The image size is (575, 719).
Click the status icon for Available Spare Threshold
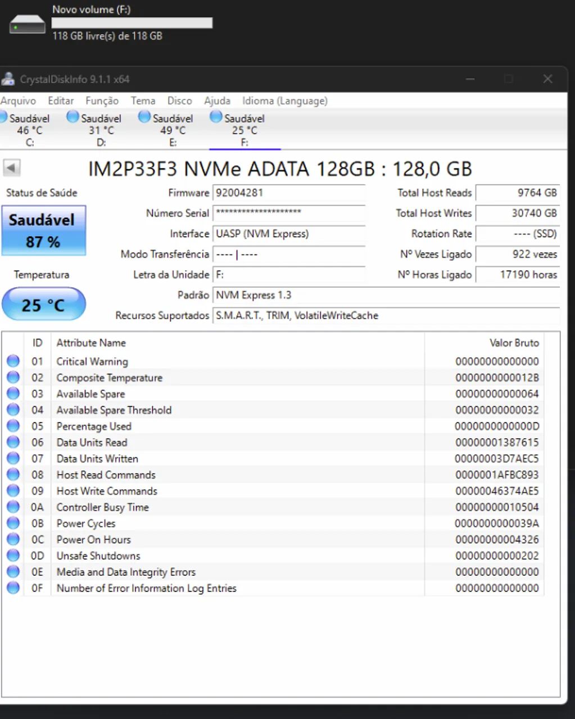[x=13, y=410]
